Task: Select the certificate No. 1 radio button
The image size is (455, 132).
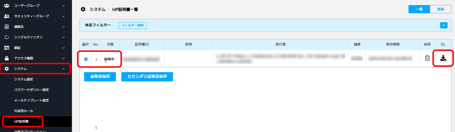Action: point(86,59)
